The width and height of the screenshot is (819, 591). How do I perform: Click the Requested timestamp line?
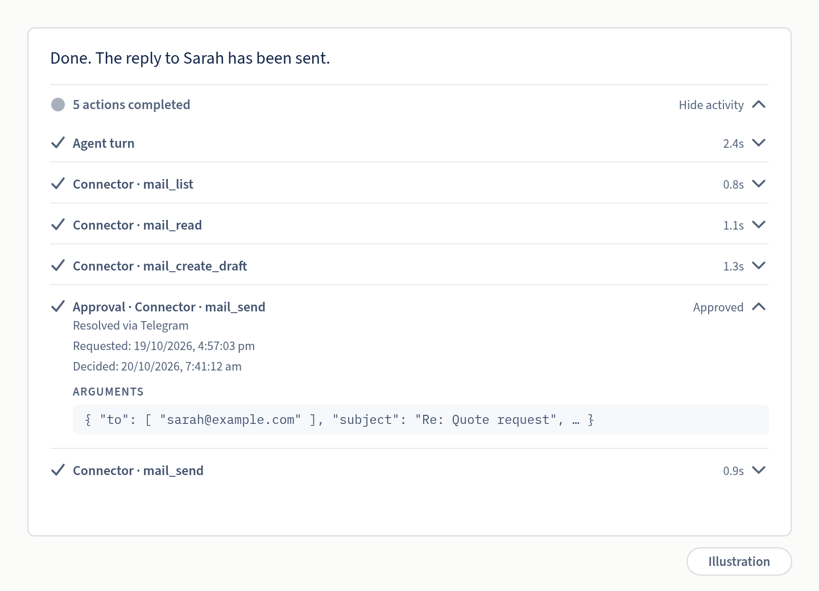click(164, 346)
